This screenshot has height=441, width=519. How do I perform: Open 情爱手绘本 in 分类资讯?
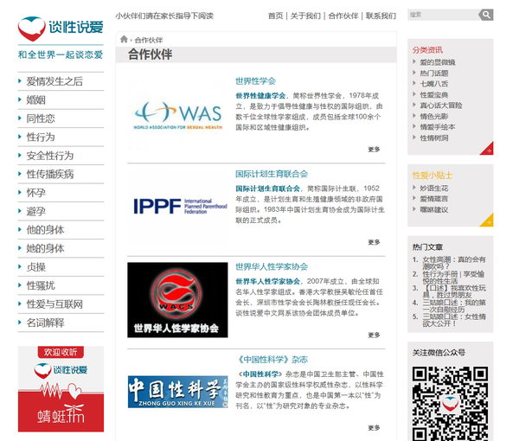438,127
